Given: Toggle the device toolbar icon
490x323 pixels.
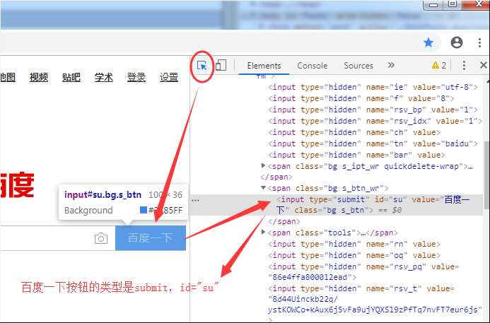Looking at the screenshot, I should pyautogui.click(x=221, y=65).
